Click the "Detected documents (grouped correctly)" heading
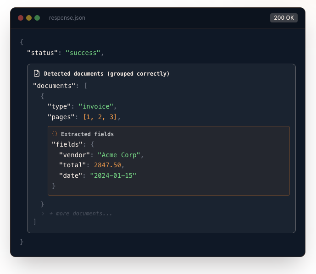 click(x=107, y=73)
